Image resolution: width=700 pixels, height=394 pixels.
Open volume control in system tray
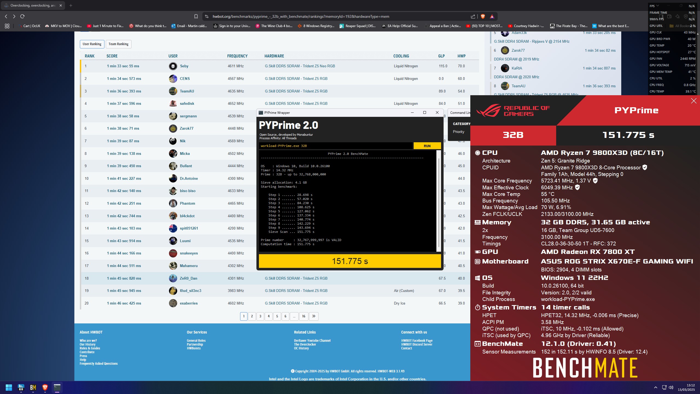pyautogui.click(x=671, y=387)
